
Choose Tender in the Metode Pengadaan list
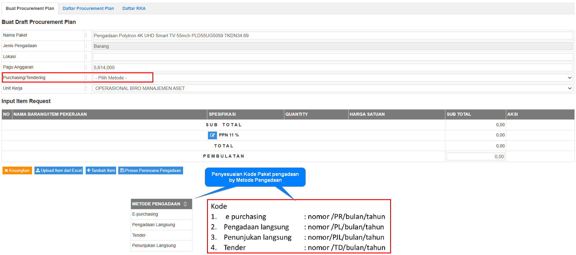pyautogui.click(x=139, y=235)
